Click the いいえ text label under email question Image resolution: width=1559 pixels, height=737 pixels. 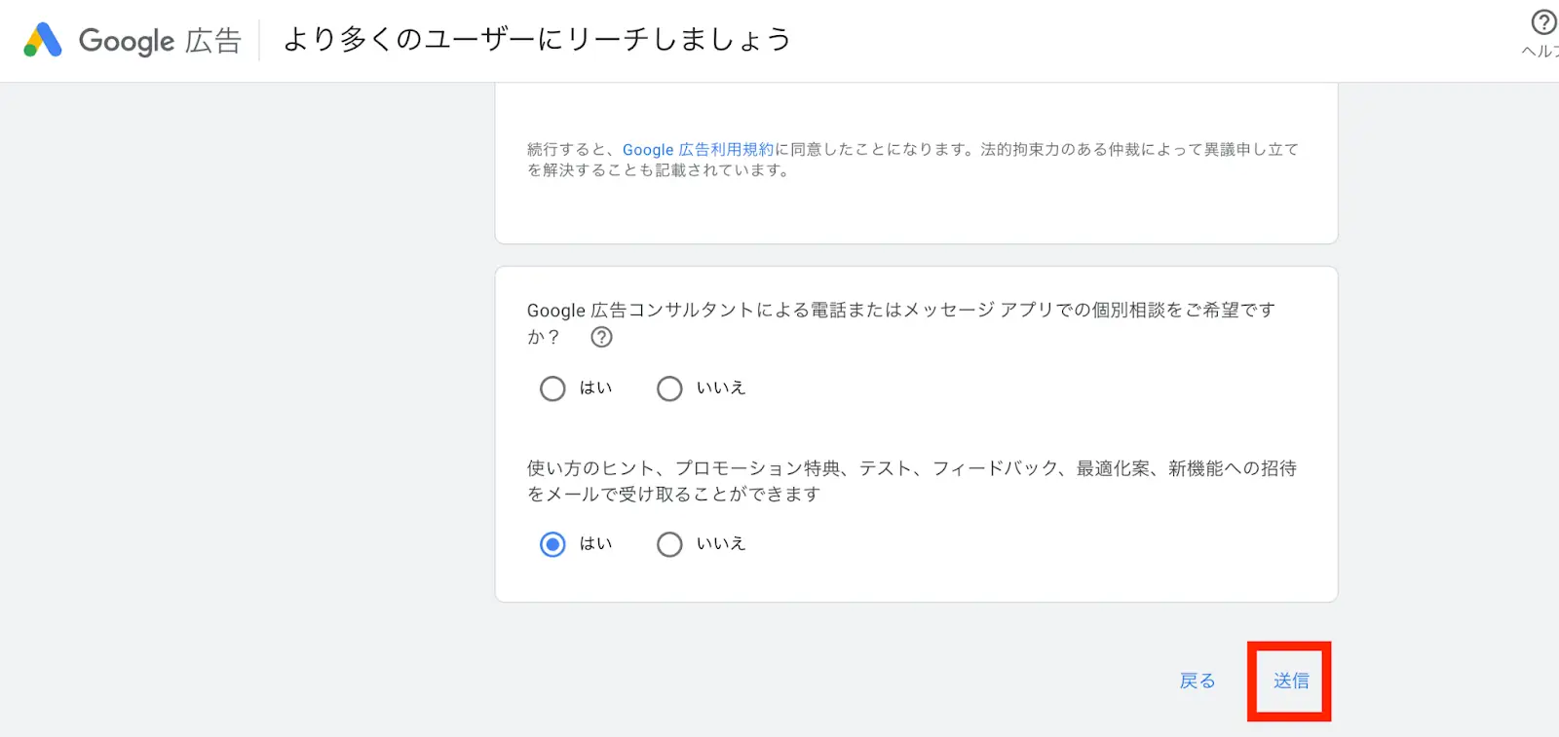point(721,543)
